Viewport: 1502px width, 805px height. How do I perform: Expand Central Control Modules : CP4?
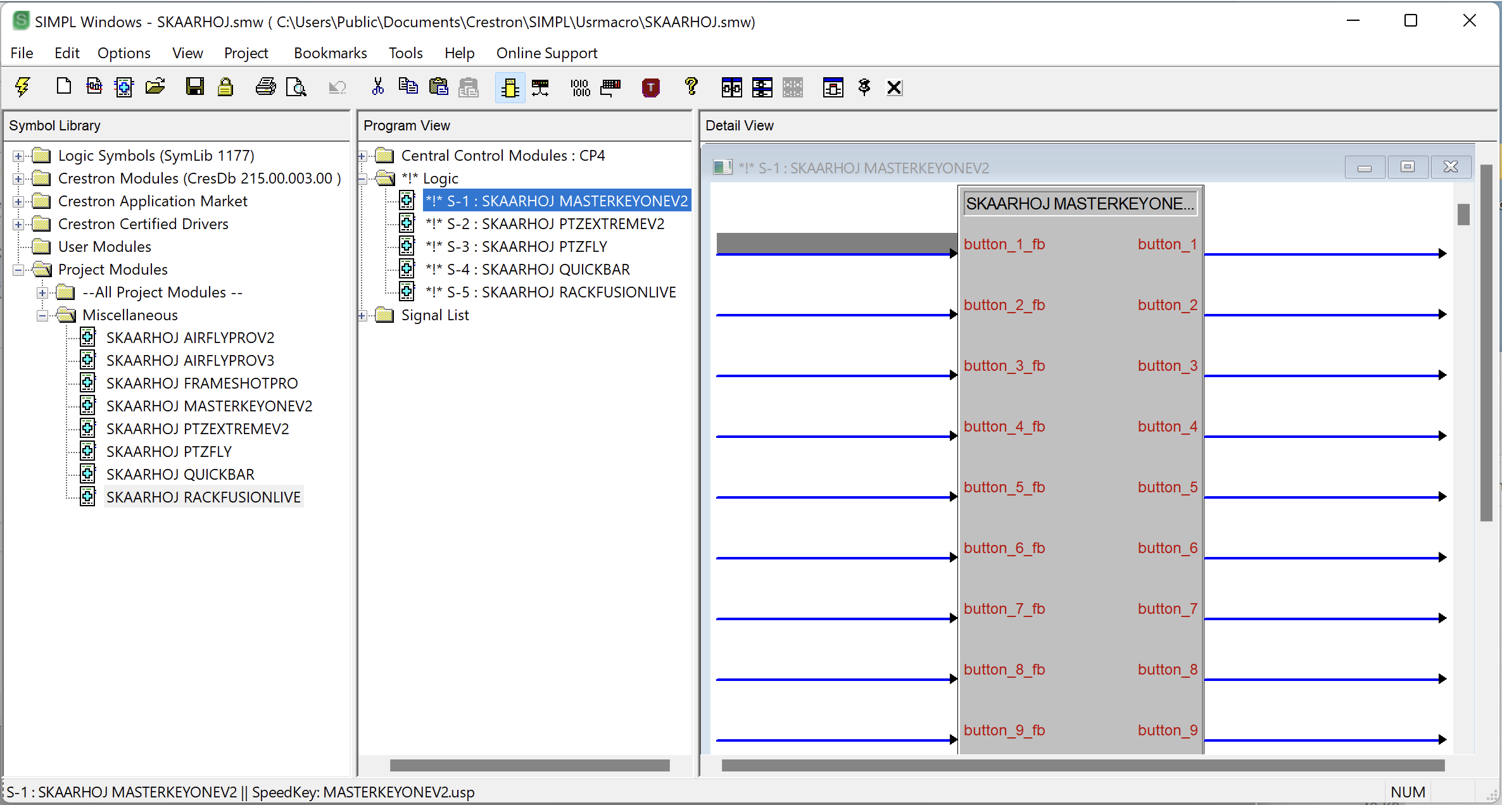362,156
